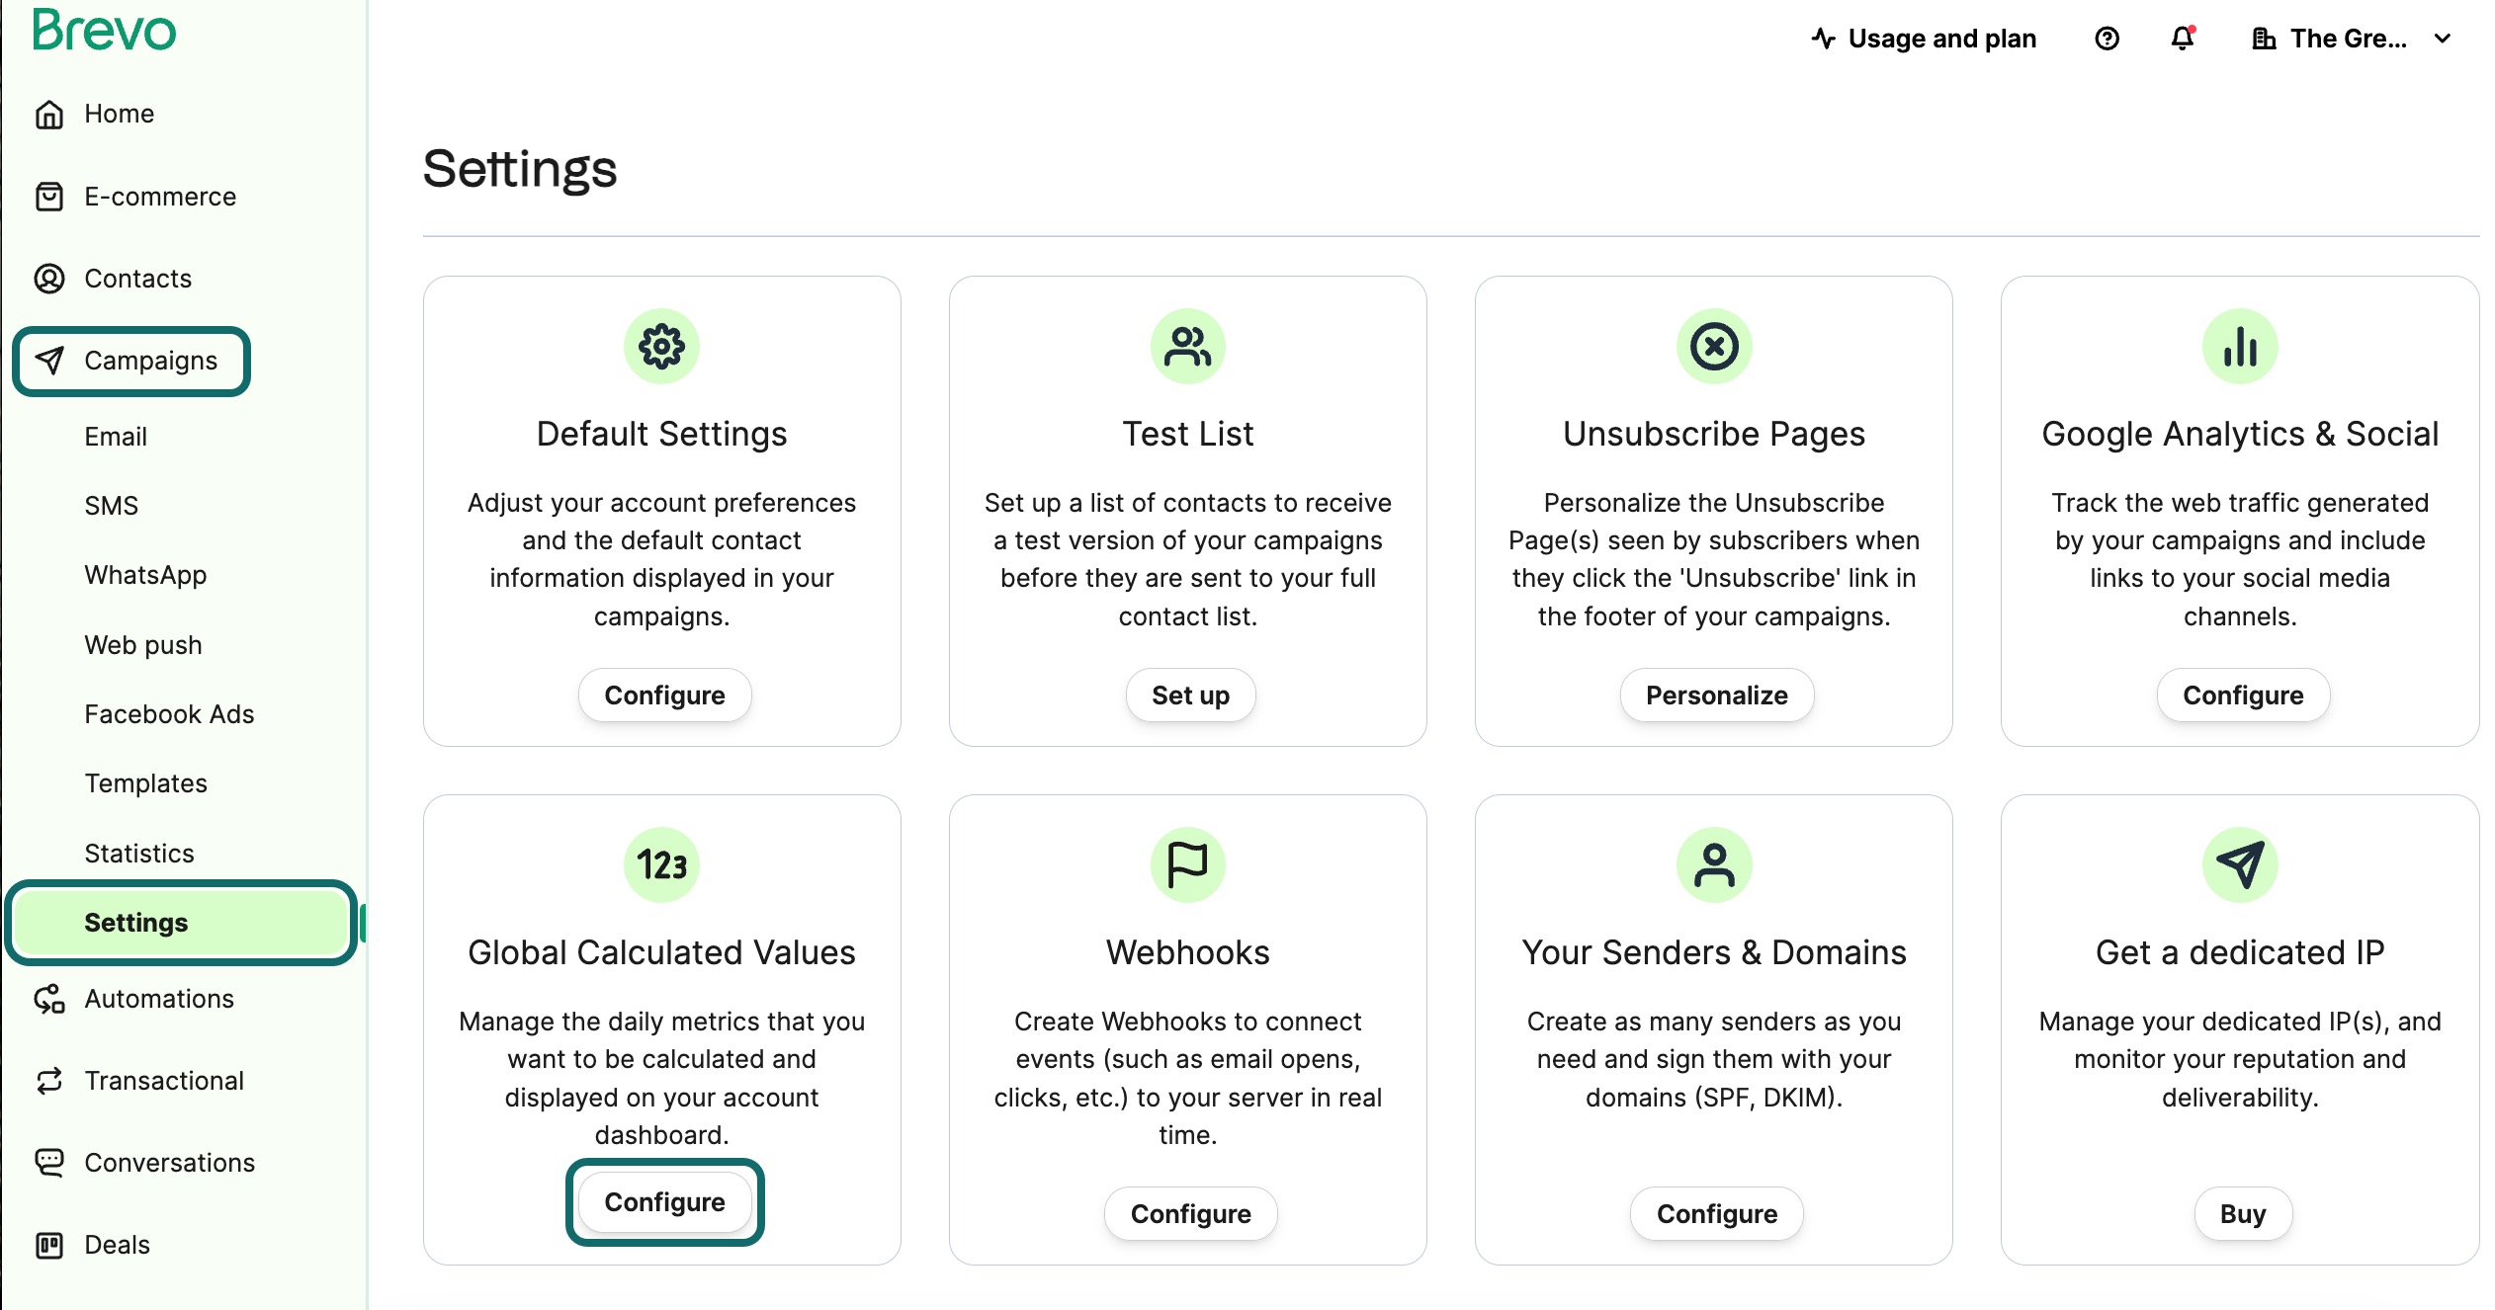
Task: Select the Transactional arrows icon
Action: click(49, 1080)
